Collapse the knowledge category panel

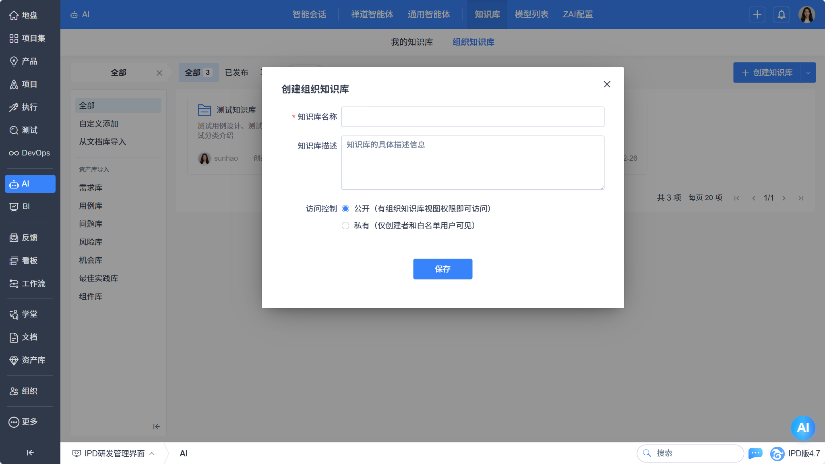pyautogui.click(x=156, y=427)
